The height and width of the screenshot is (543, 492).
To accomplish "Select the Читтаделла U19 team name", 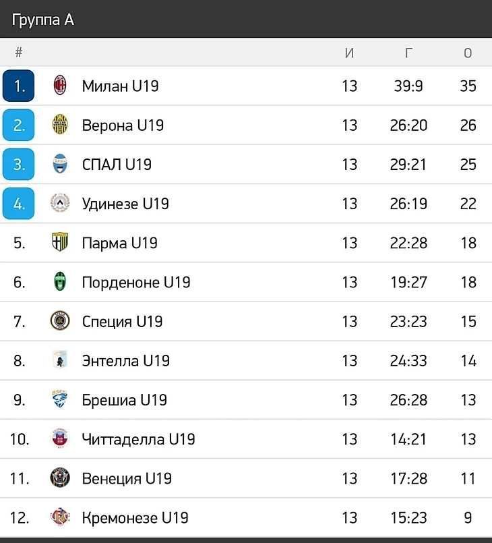I will tap(138, 439).
